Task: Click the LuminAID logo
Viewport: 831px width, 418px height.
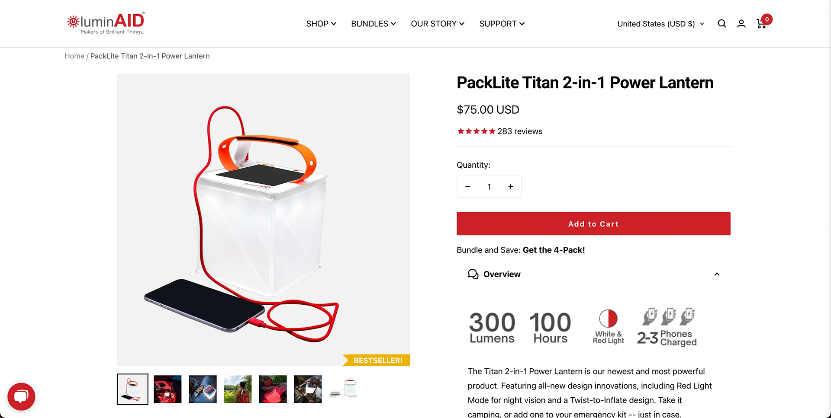Action: click(x=106, y=23)
